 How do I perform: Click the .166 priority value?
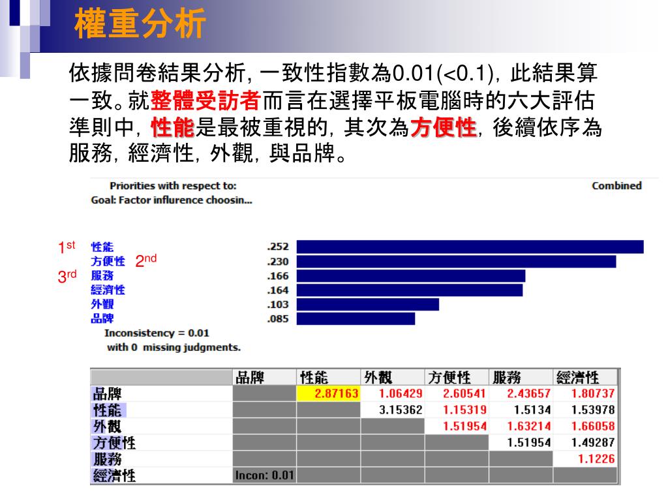pyautogui.click(x=278, y=276)
